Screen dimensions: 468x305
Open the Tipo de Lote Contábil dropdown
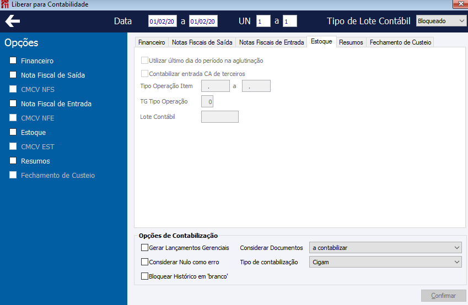441,21
